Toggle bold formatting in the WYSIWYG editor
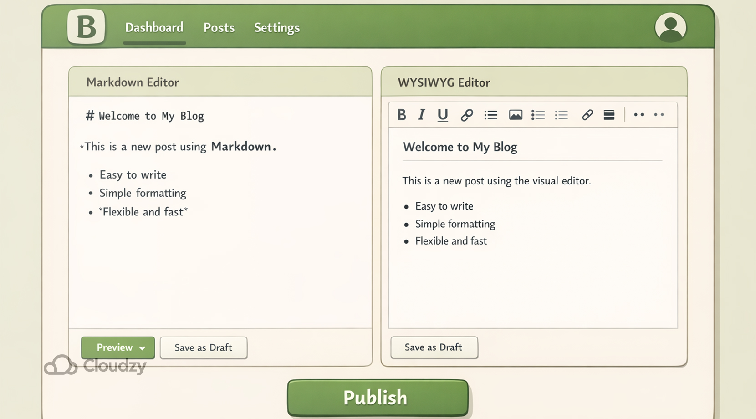Image resolution: width=756 pixels, height=419 pixels. click(402, 115)
